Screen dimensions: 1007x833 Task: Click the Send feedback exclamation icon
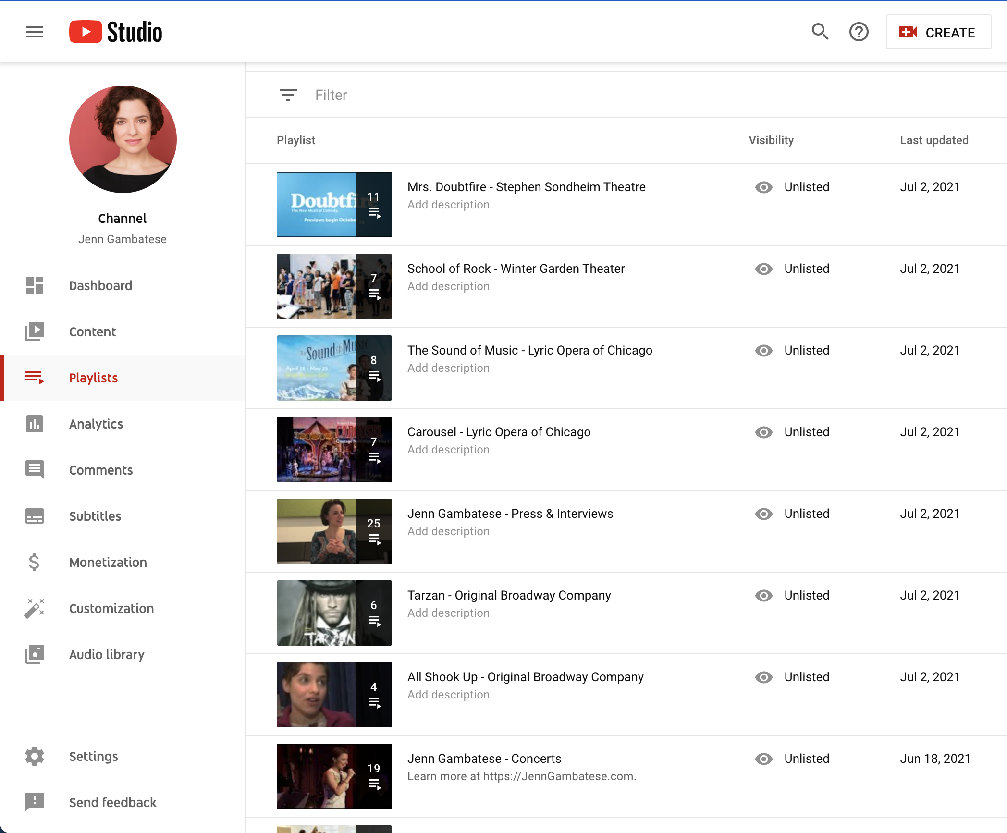coord(35,802)
